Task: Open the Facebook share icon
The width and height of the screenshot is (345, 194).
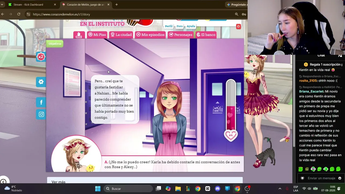Action: (x=41, y=102)
